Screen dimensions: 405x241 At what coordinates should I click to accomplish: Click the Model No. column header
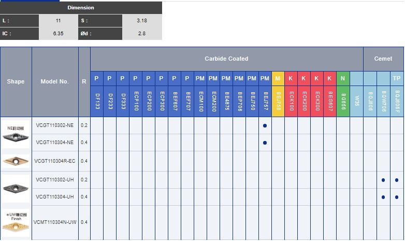tap(55, 82)
